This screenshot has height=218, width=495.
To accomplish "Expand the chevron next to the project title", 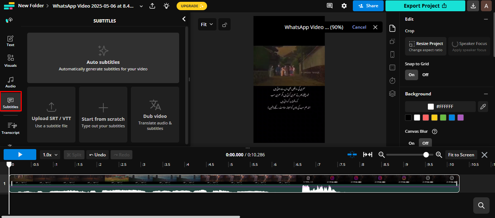I will click(x=141, y=6).
